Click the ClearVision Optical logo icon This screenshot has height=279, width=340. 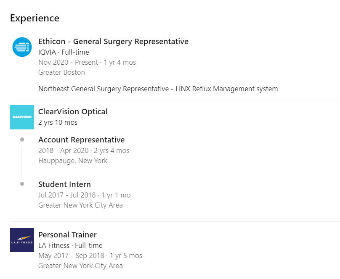pyautogui.click(x=22, y=117)
